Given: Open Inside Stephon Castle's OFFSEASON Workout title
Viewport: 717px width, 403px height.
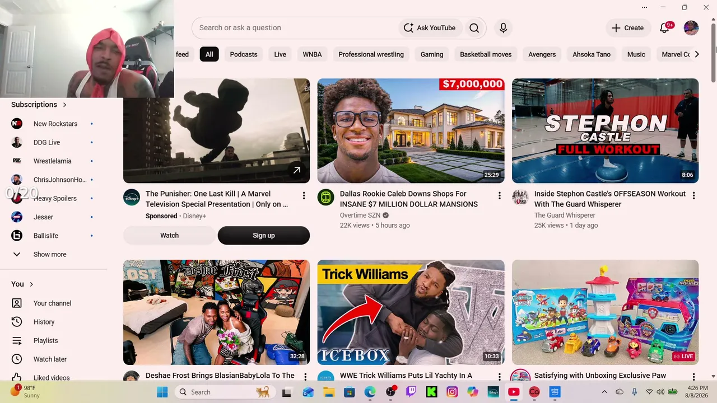Looking at the screenshot, I should (610, 199).
